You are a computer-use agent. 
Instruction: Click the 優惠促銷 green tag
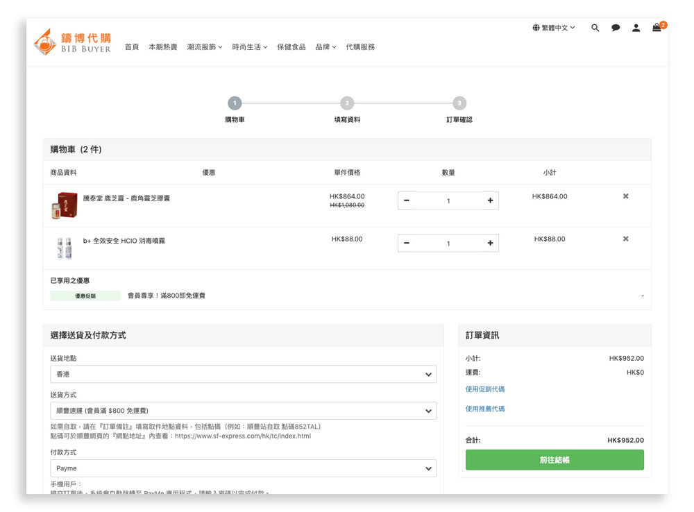(x=85, y=296)
